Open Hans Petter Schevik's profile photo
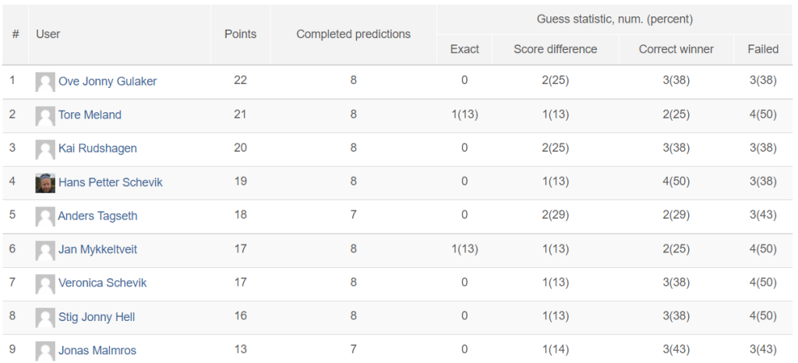 45,182
